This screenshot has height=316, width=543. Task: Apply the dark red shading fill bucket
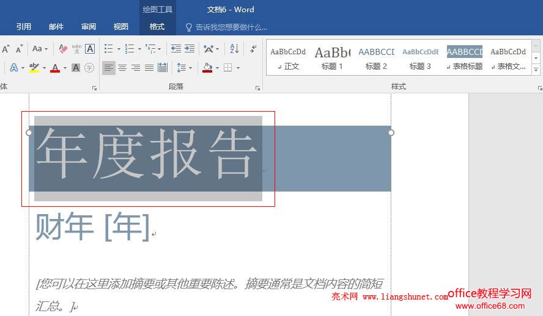(x=207, y=68)
